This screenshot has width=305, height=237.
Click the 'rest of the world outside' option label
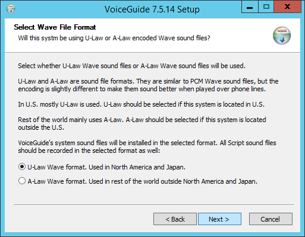coord(143,181)
